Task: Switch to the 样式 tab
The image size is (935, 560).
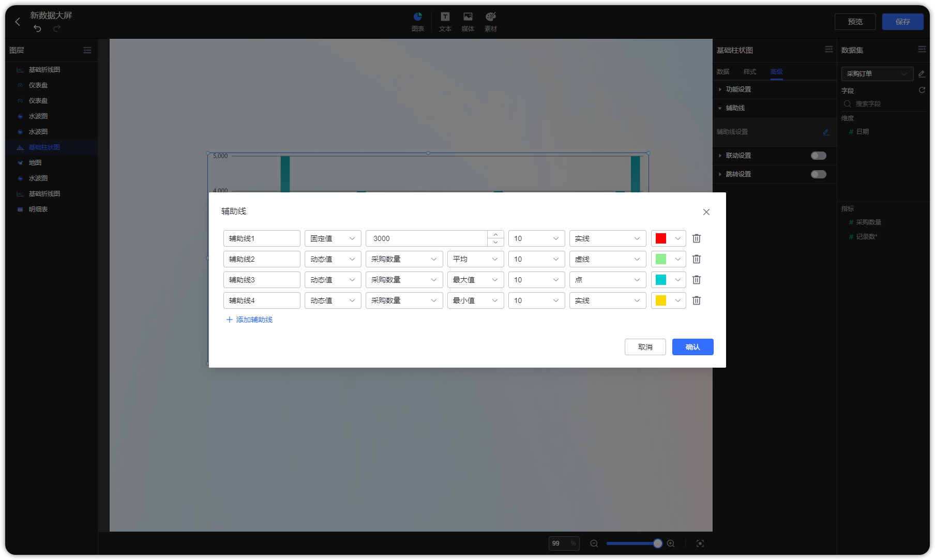Action: point(750,72)
